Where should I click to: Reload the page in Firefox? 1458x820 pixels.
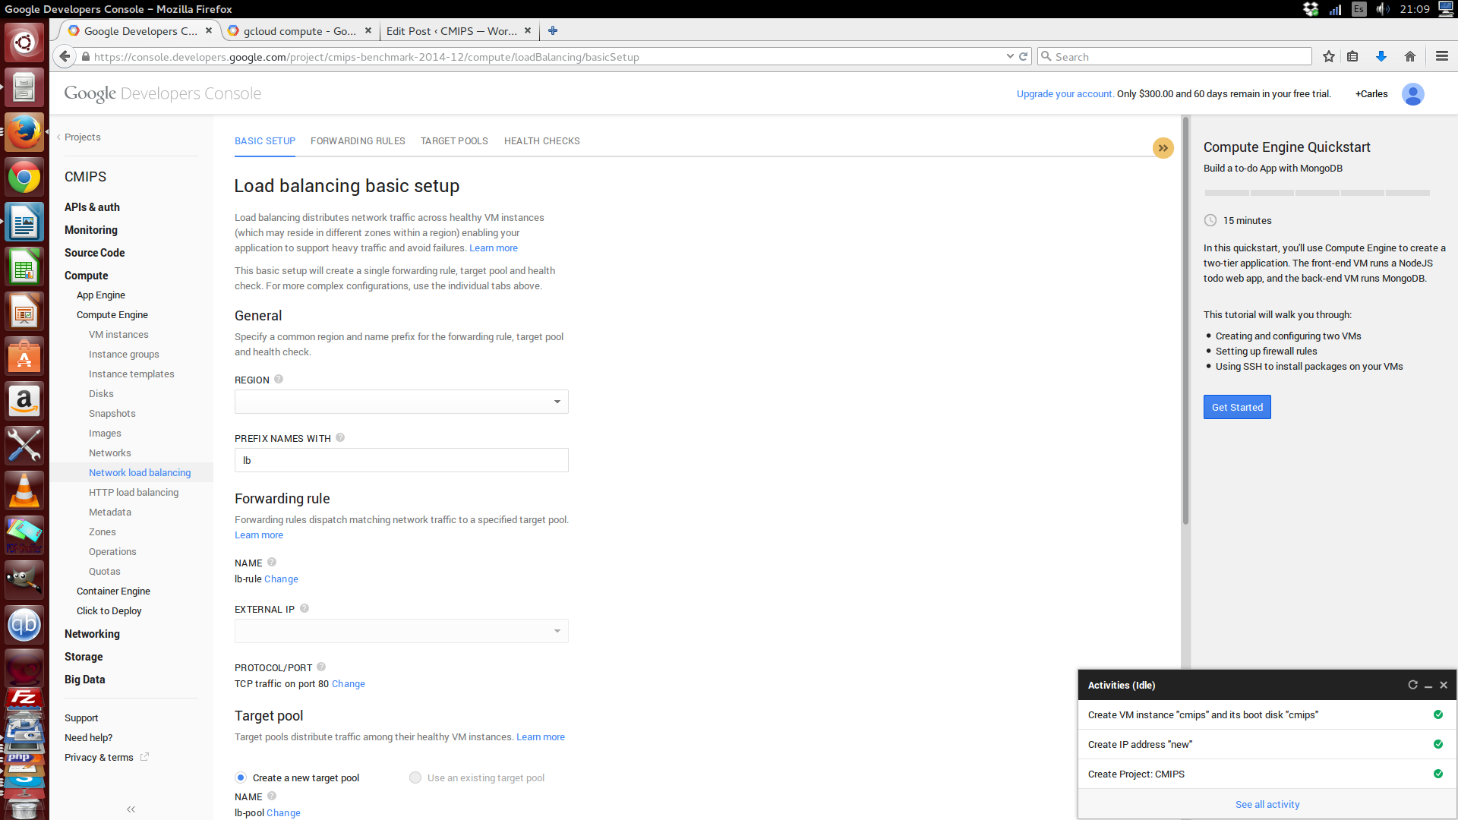[1023, 56]
